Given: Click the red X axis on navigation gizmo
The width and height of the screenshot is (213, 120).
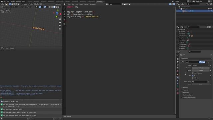Looking at the screenshot, I should click(x=60, y=14).
